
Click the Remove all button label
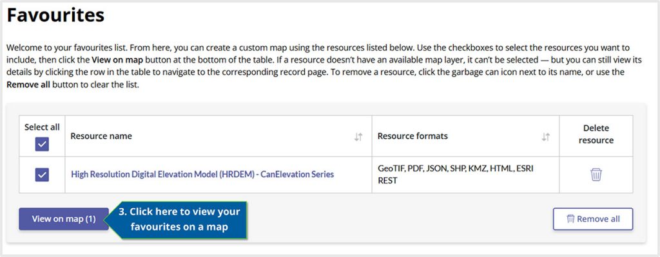pos(598,219)
